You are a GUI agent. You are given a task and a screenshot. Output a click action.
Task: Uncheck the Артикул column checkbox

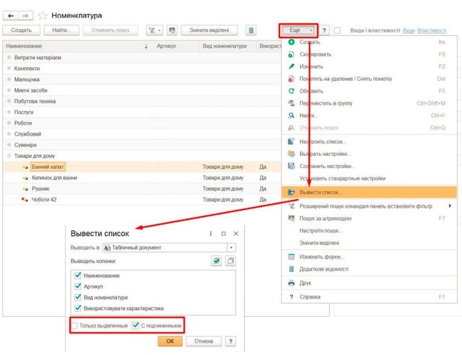[77, 286]
